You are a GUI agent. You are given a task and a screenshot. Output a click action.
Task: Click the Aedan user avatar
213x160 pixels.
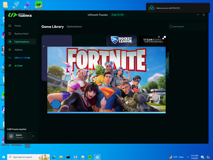click(11, 136)
